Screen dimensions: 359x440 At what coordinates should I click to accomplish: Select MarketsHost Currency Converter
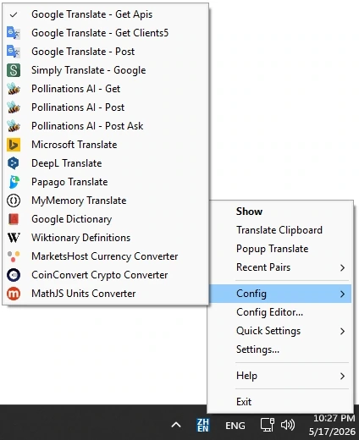(106, 256)
